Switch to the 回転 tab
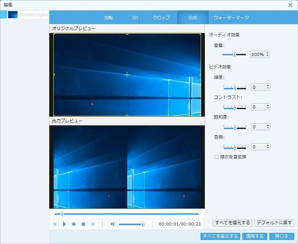The width and height of the screenshot is (298, 244). 108,17
